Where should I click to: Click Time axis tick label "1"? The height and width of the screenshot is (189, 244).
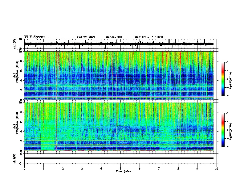(43, 169)
